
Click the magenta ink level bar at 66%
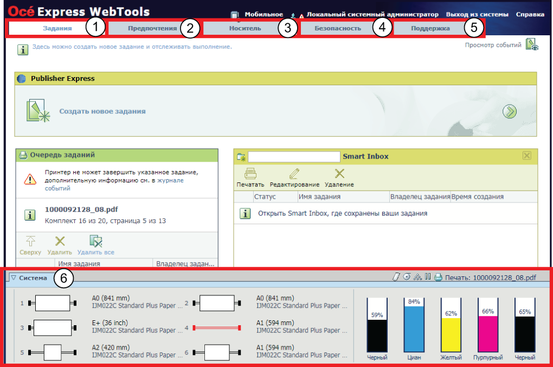pos(488,325)
